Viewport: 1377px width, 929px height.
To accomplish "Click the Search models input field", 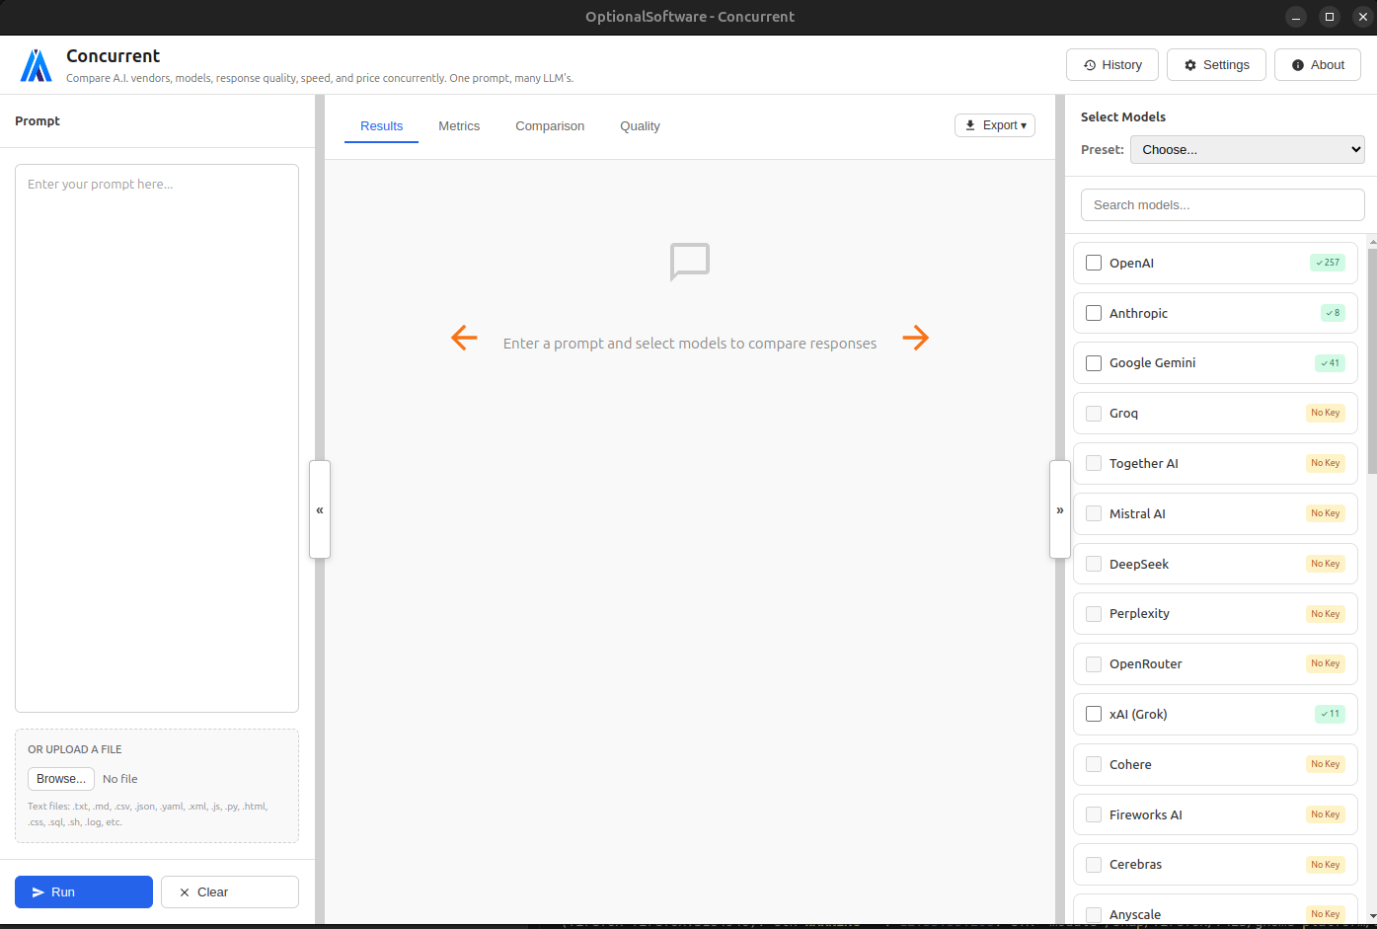I will pyautogui.click(x=1222, y=204).
